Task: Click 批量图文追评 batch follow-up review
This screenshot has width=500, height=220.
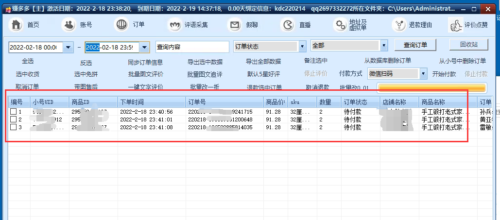Action: point(205,75)
